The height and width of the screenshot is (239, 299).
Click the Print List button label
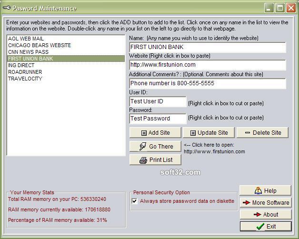pos(161,159)
